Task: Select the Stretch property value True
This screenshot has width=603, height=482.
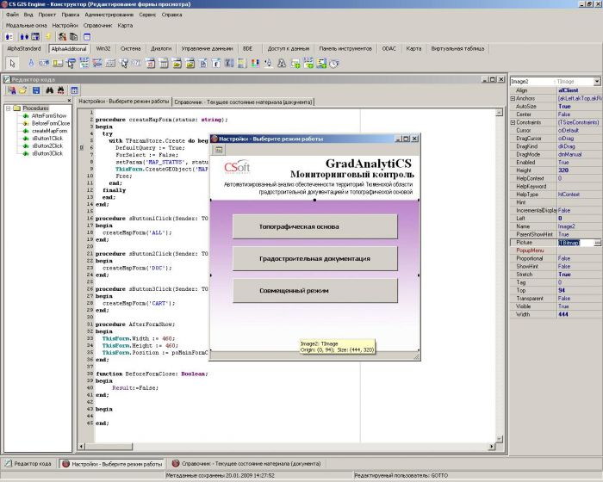Action: [564, 275]
